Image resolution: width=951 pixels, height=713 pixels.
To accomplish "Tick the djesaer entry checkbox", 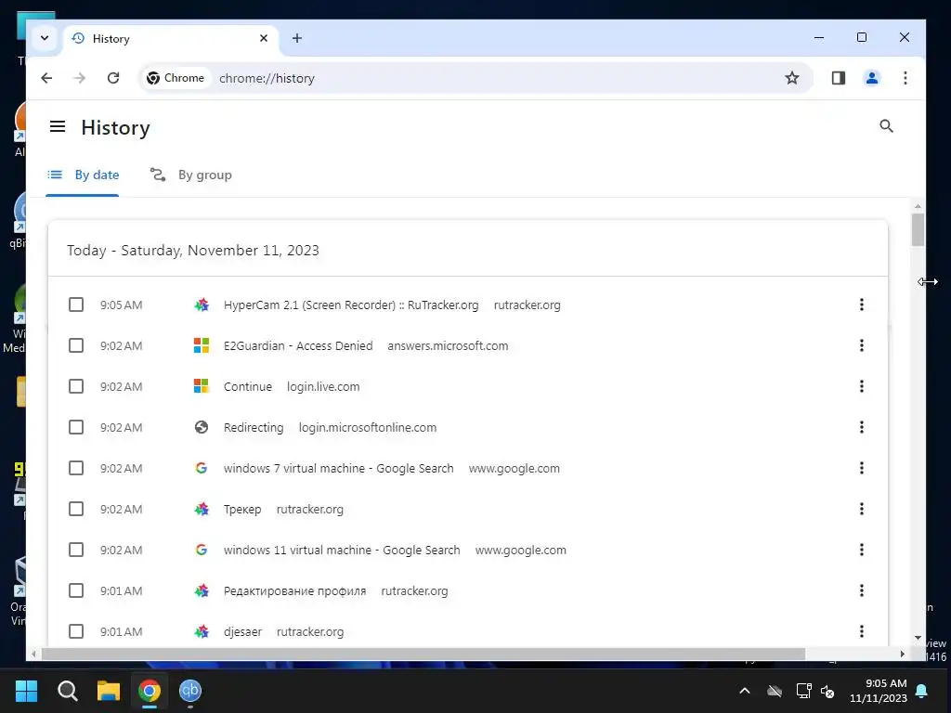I will pos(76,631).
